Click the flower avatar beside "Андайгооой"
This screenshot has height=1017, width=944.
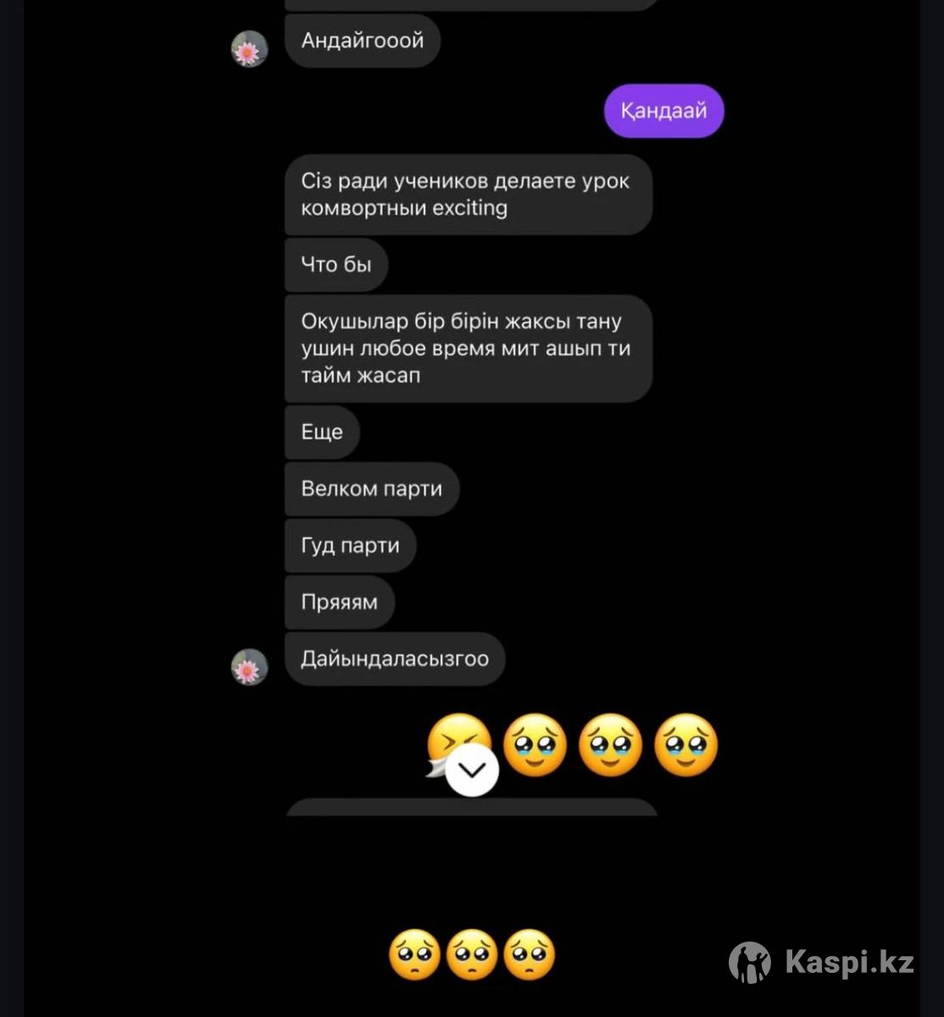tap(249, 49)
